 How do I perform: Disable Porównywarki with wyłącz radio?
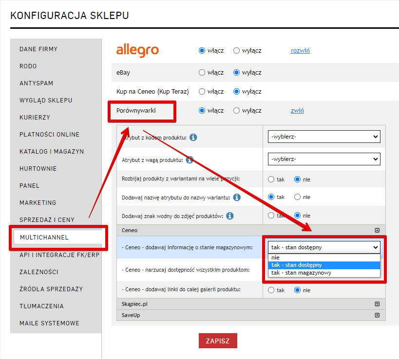tap(237, 111)
